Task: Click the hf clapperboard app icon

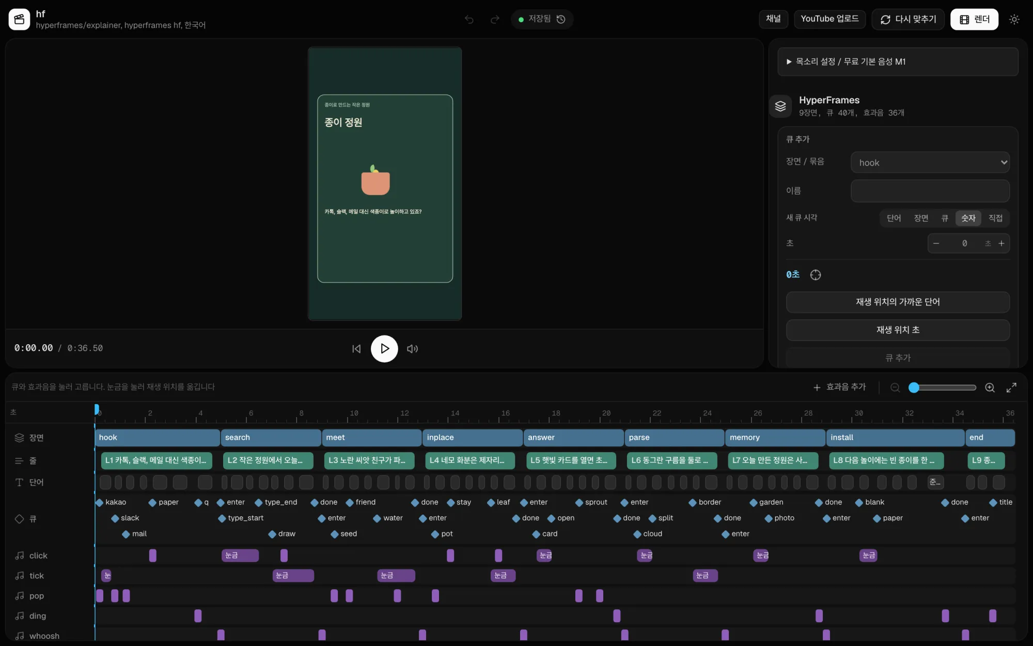Action: [x=19, y=19]
